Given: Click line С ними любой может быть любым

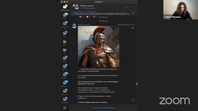Looking at the screenshot, I should 93,102.
